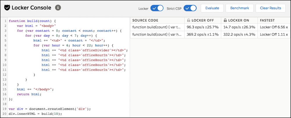The width and height of the screenshot is (291, 118).
Task: Click the unlocked padlock icon in Locker Off header
Action: 189,20
